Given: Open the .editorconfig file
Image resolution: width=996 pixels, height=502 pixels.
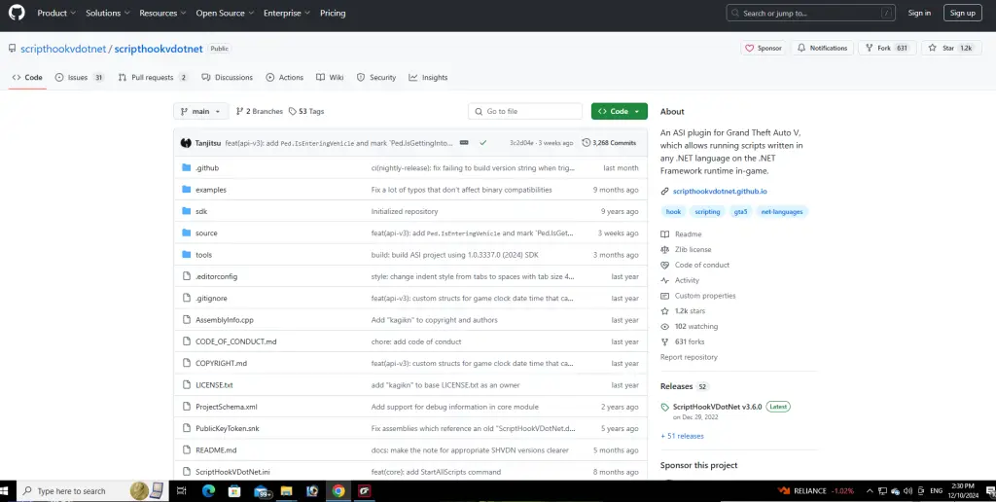Looking at the screenshot, I should [x=217, y=276].
